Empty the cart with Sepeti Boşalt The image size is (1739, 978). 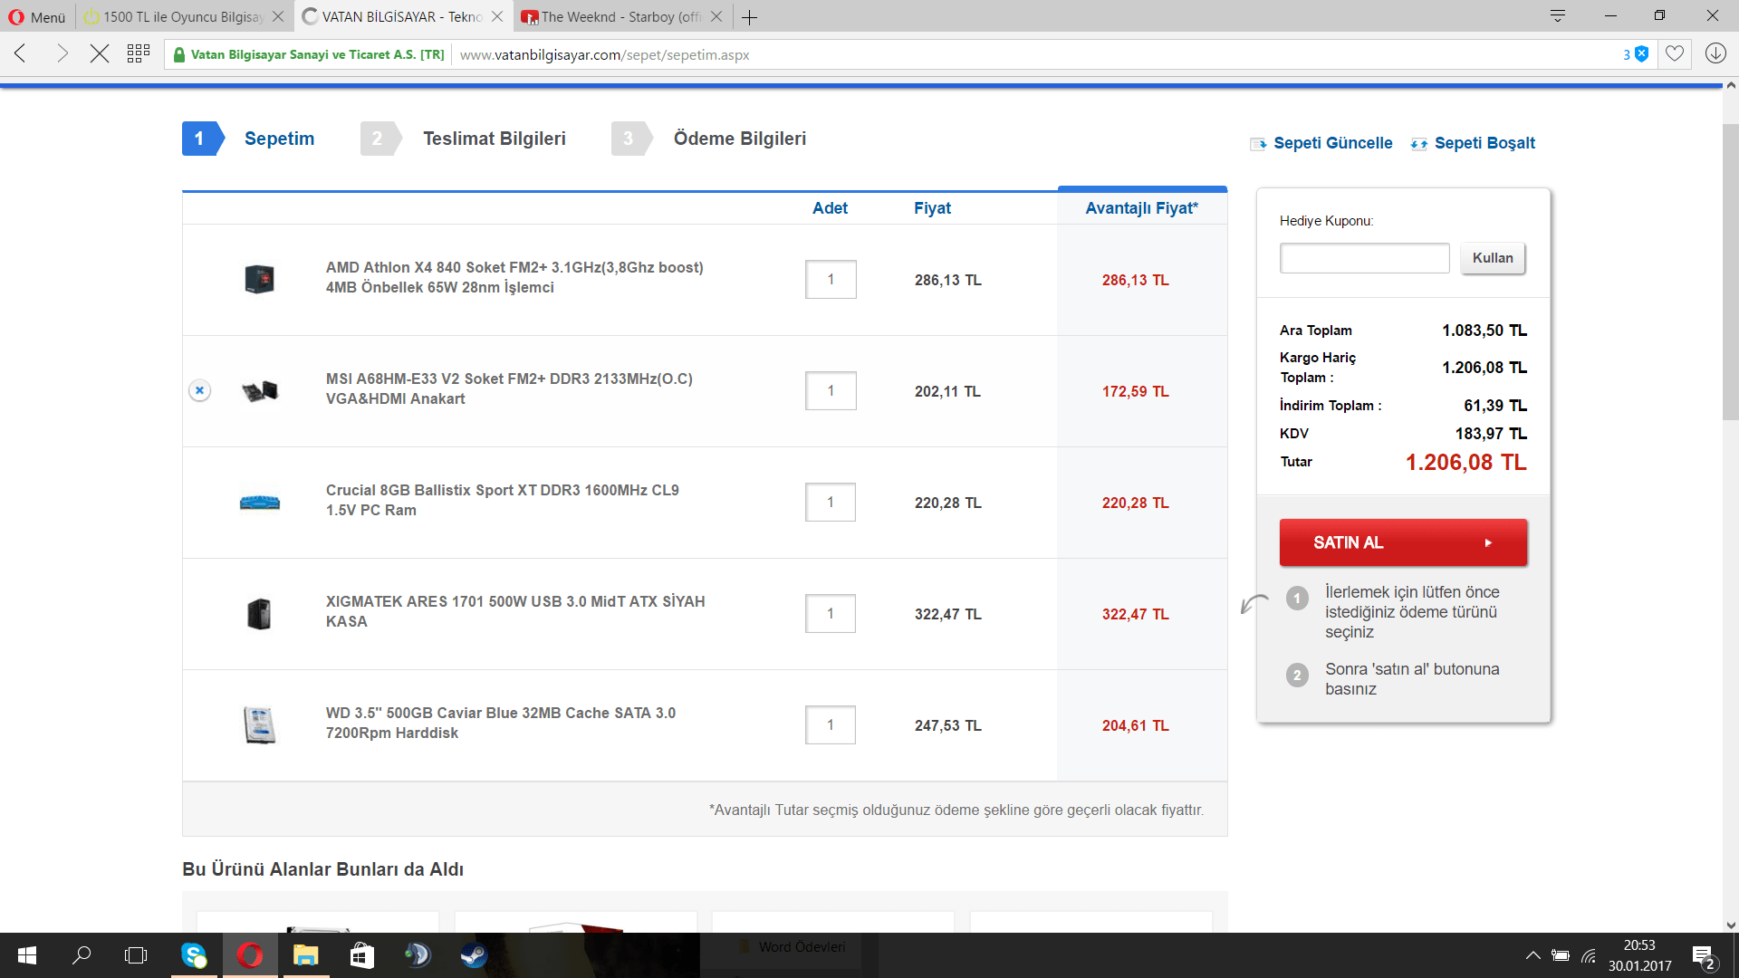(x=1484, y=143)
